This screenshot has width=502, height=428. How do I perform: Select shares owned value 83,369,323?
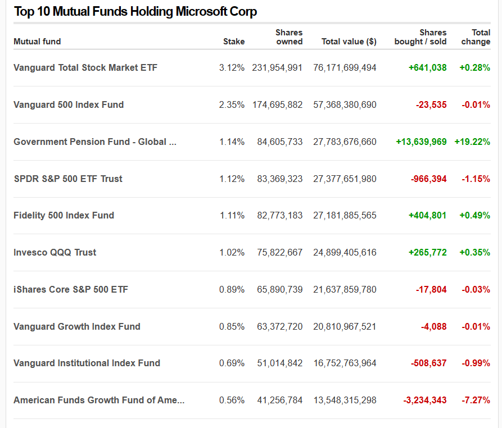[x=280, y=179]
